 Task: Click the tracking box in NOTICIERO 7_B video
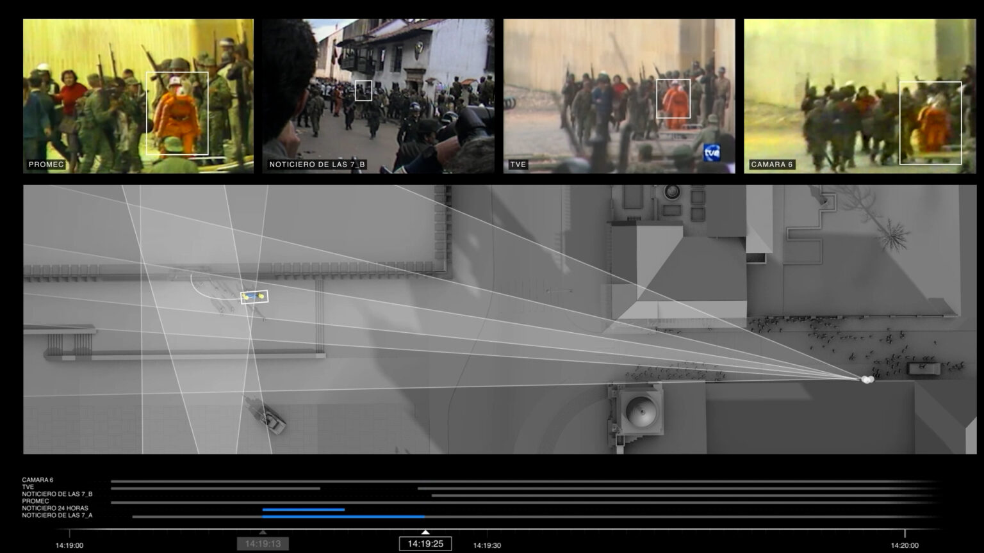(x=363, y=90)
